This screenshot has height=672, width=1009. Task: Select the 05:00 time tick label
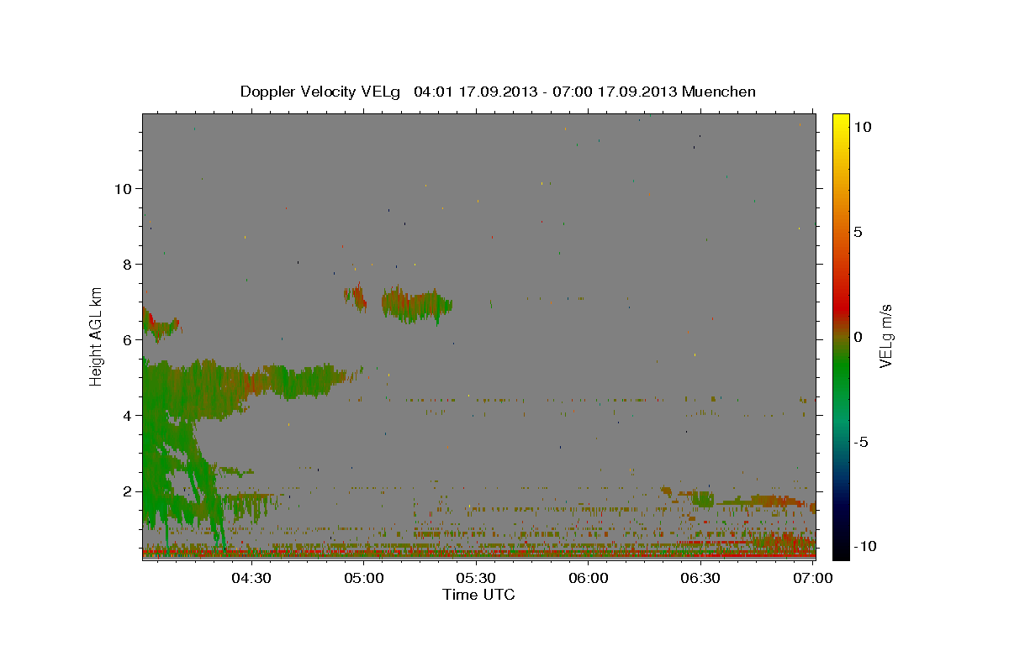(x=364, y=578)
